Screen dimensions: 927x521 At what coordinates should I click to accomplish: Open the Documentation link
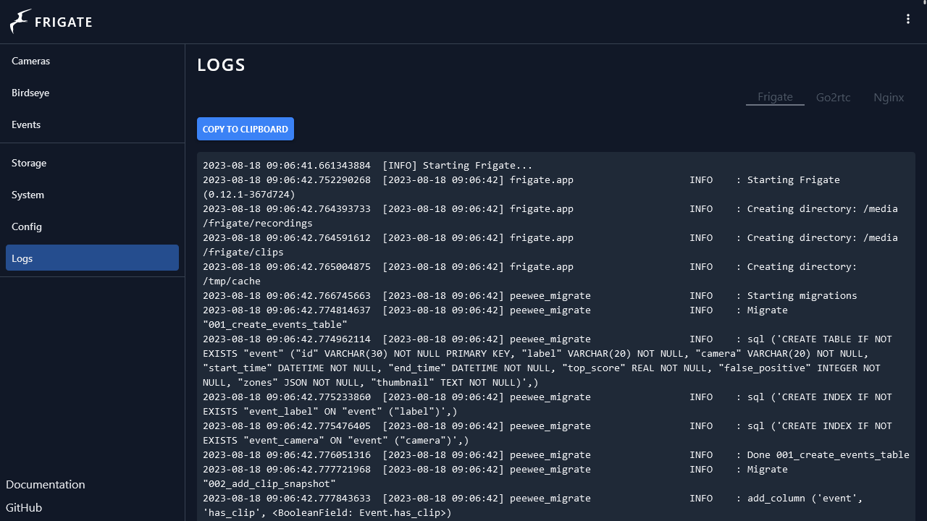pyautogui.click(x=46, y=484)
